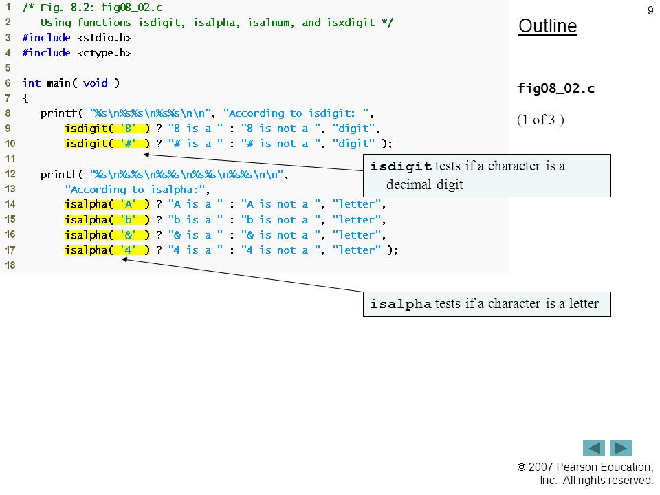Click the "According to isalpha:" string
The image size is (660, 495).
[135, 190]
